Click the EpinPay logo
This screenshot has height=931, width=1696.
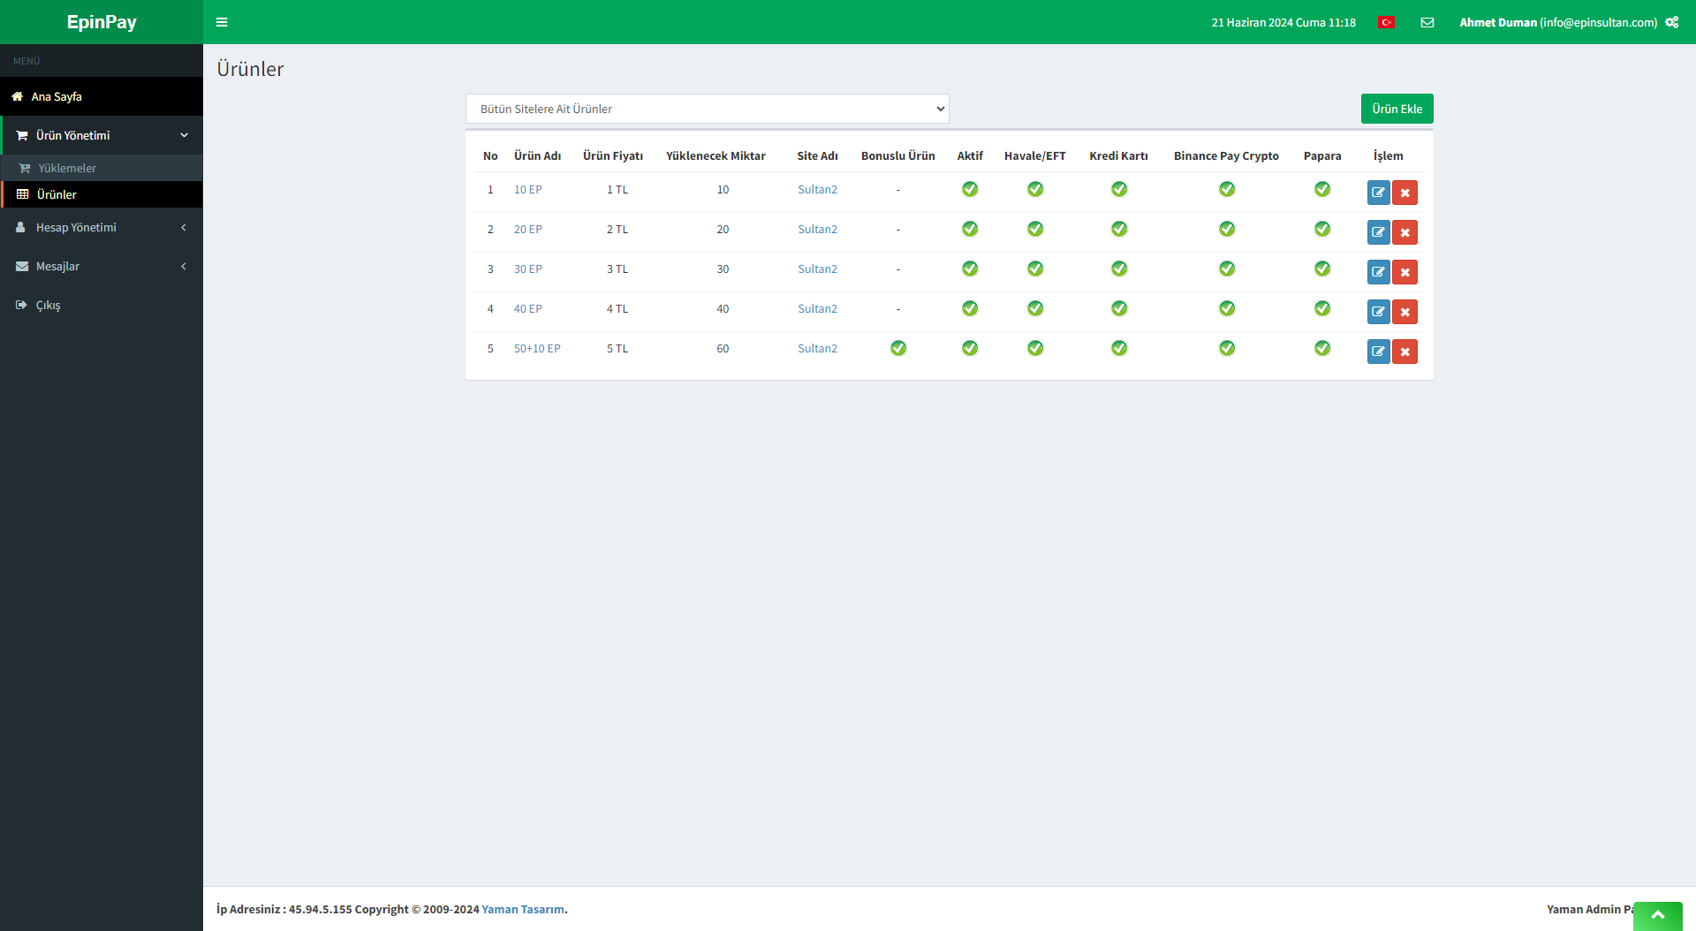[102, 22]
